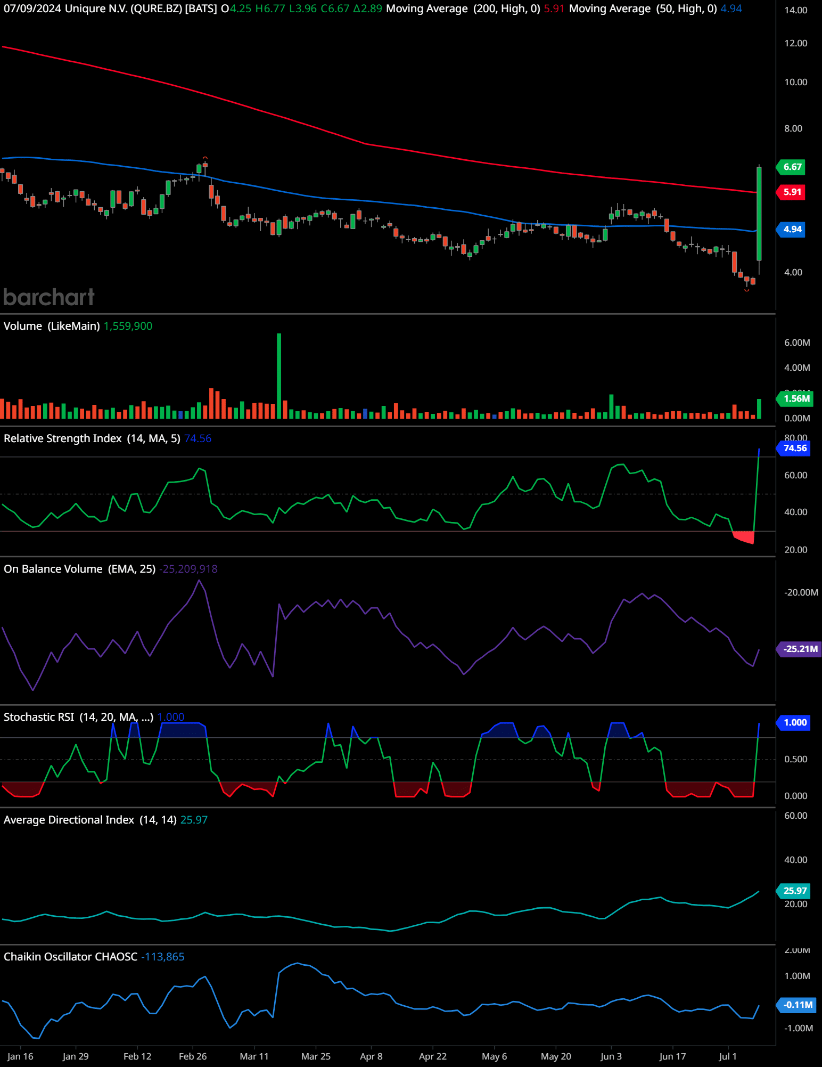Click the H6.77 high price value

270,9
